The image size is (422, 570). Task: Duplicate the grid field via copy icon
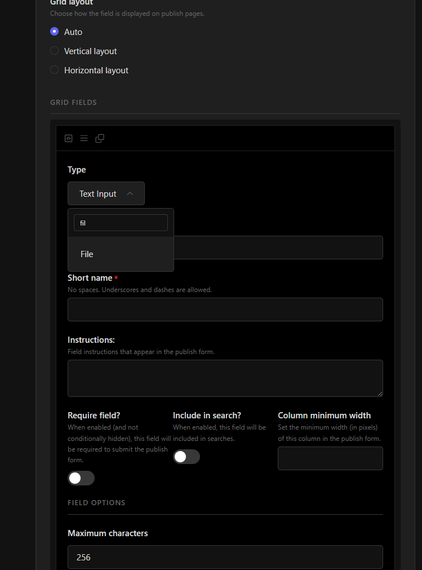(x=100, y=138)
